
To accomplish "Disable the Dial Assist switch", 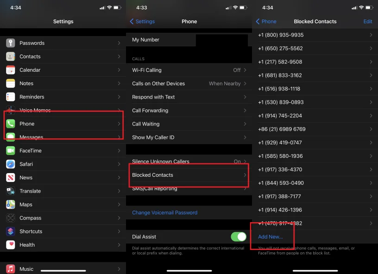I will pos(238,237).
